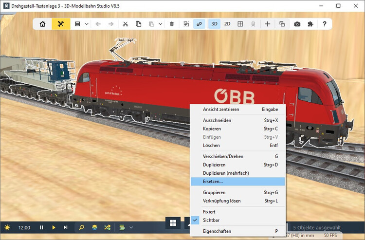Go to the Home start screen icon
The image size is (365, 240).
click(43, 24)
